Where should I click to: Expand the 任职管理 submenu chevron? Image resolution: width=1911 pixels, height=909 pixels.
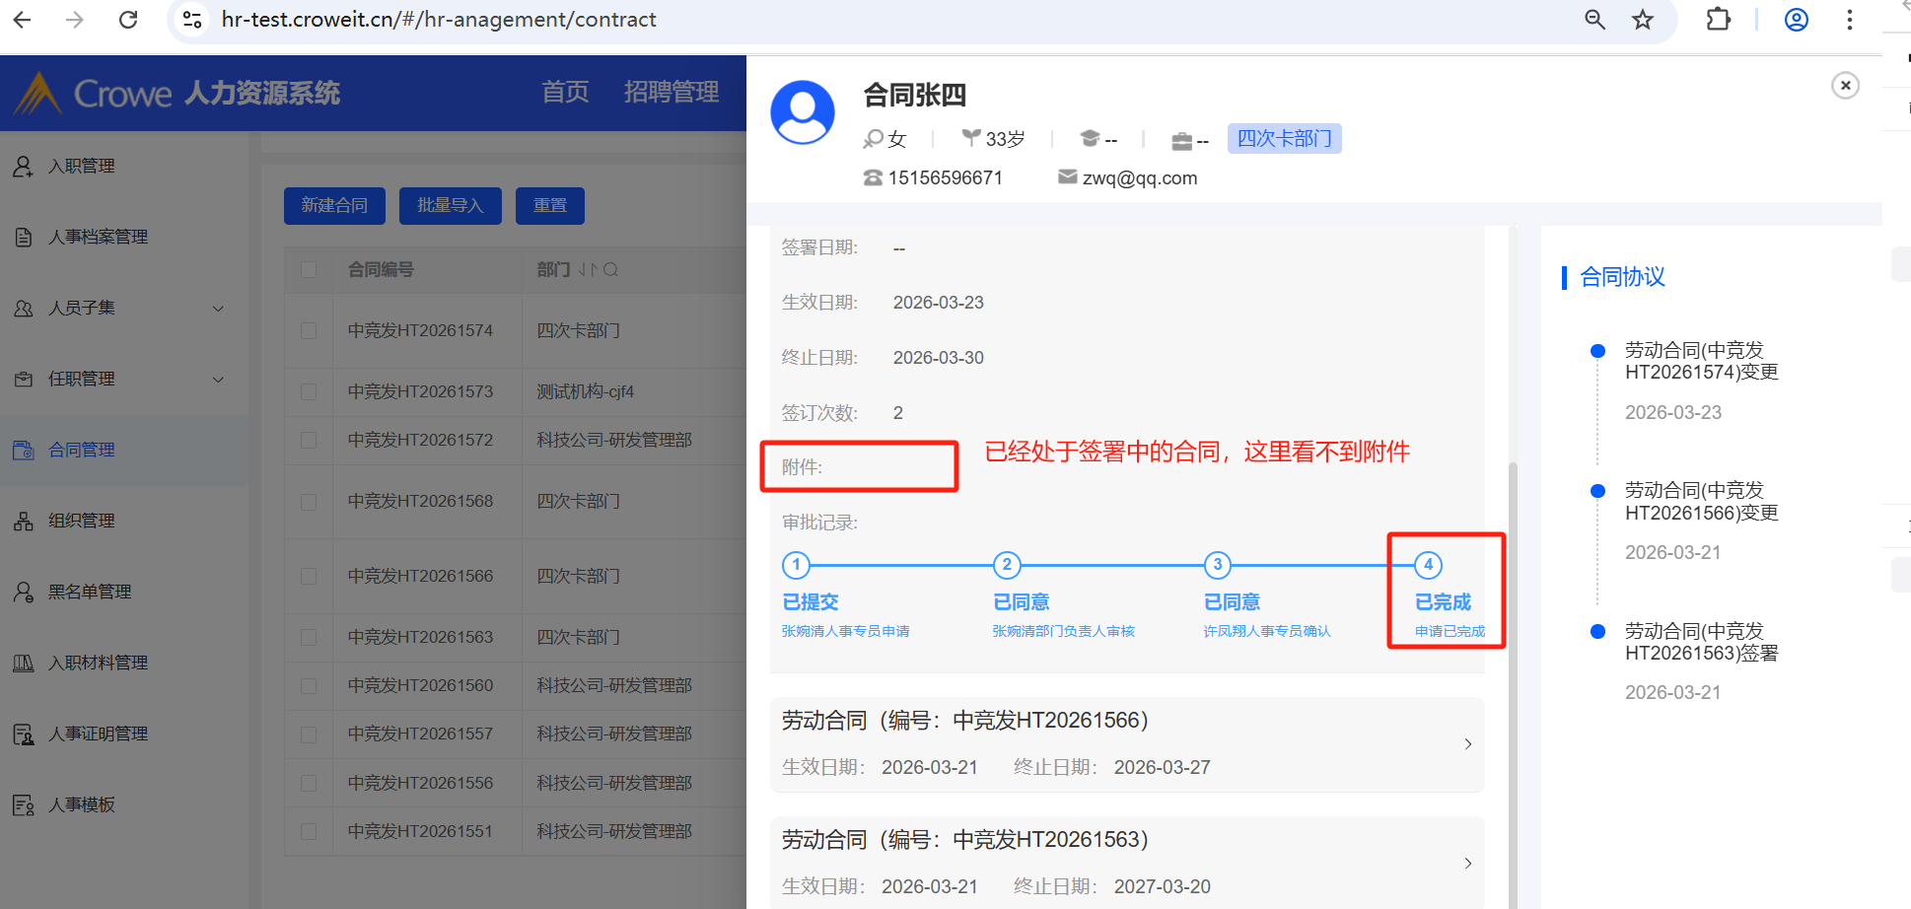coord(218,380)
